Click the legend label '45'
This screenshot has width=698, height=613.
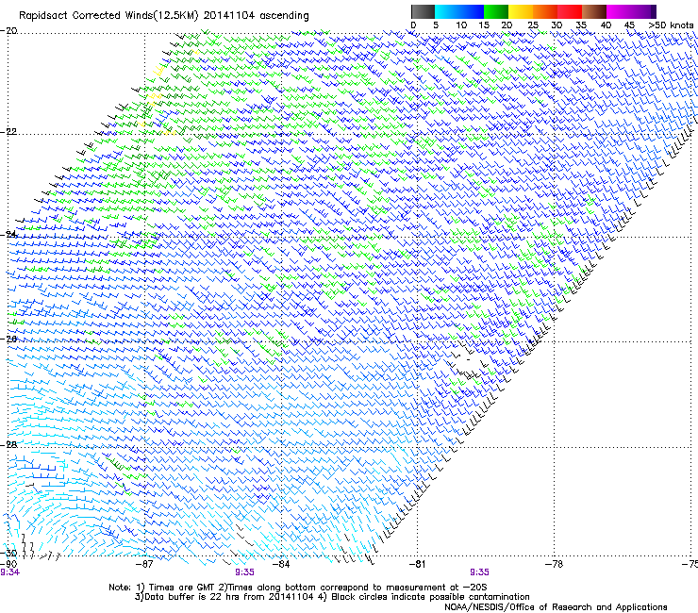click(x=629, y=25)
